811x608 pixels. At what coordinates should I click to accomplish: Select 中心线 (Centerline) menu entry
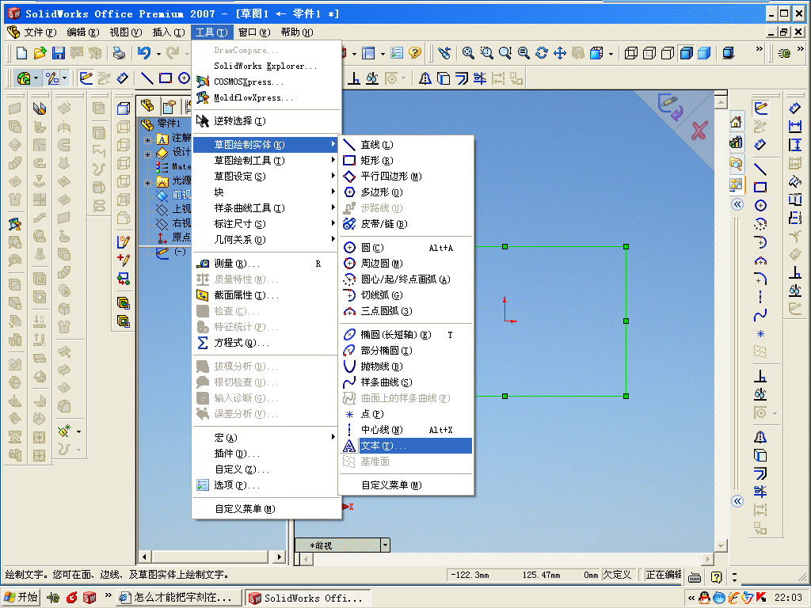[406, 430]
